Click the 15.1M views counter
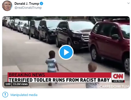This screenshot has height=100, width=131. 20,84
